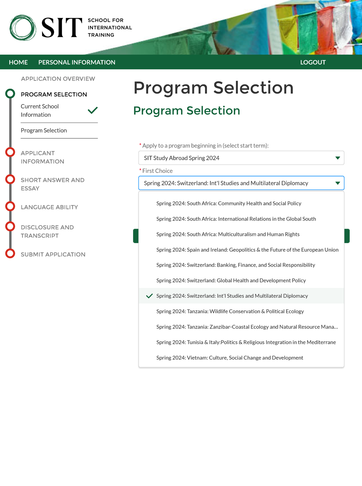Click the APPLICANT INFORMATION progress circle

pyautogui.click(x=10, y=152)
